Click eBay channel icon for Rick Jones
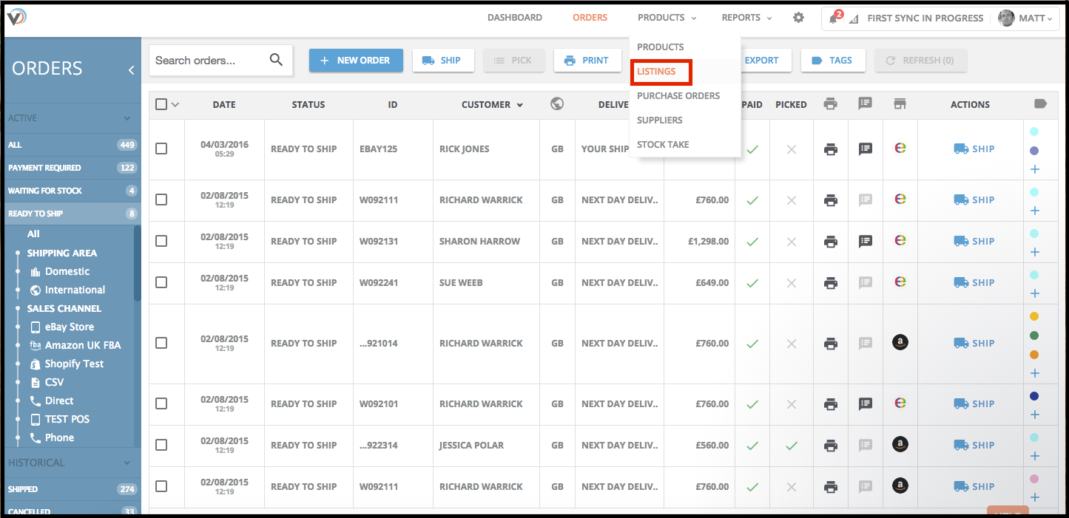 (x=900, y=149)
